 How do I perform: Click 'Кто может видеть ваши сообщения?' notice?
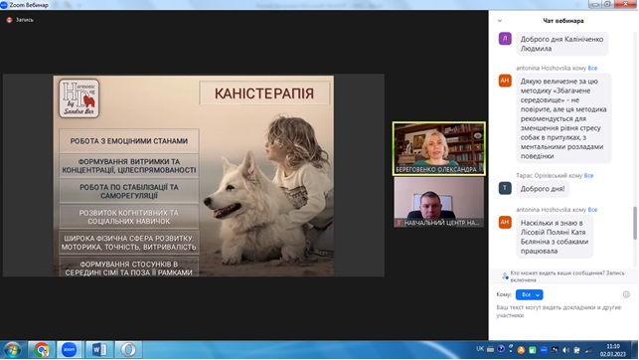pos(566,276)
